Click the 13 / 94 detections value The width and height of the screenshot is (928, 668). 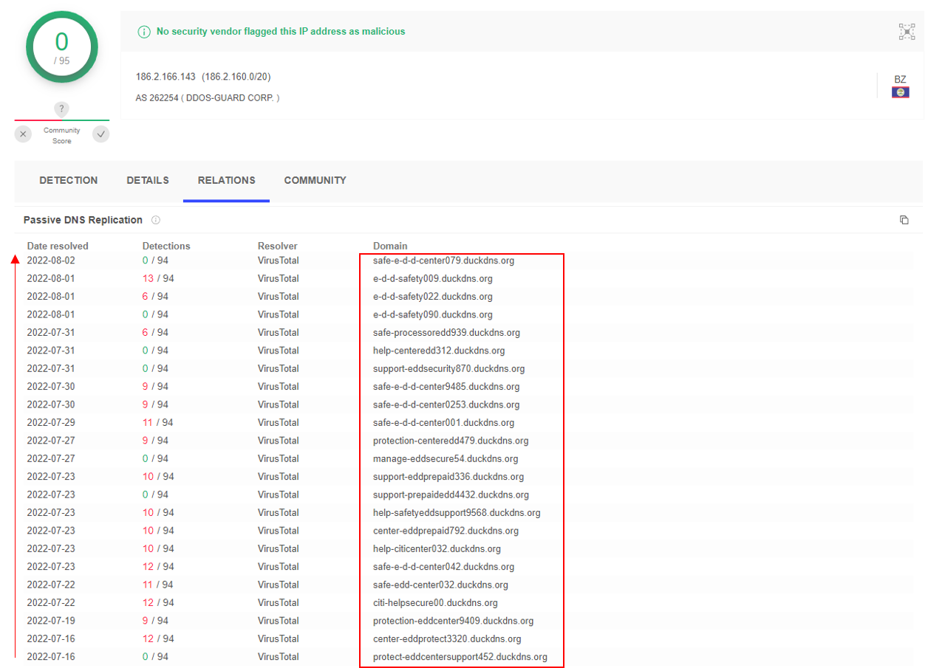[158, 278]
